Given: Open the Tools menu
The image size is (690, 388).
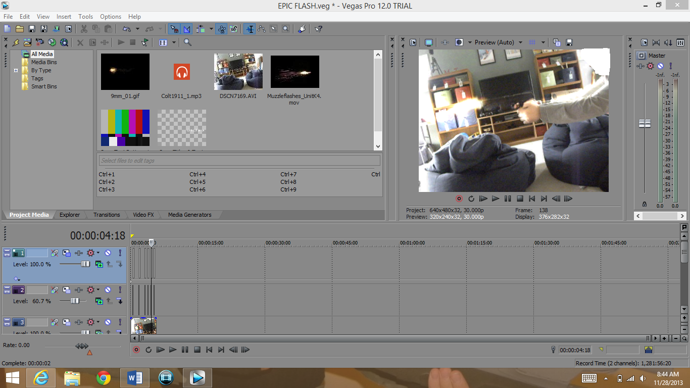Looking at the screenshot, I should 85,17.
